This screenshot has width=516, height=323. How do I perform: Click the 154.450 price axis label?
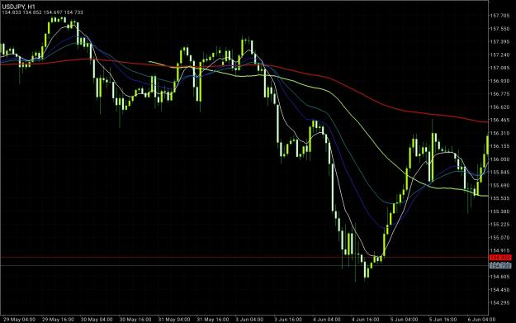[x=499, y=290]
